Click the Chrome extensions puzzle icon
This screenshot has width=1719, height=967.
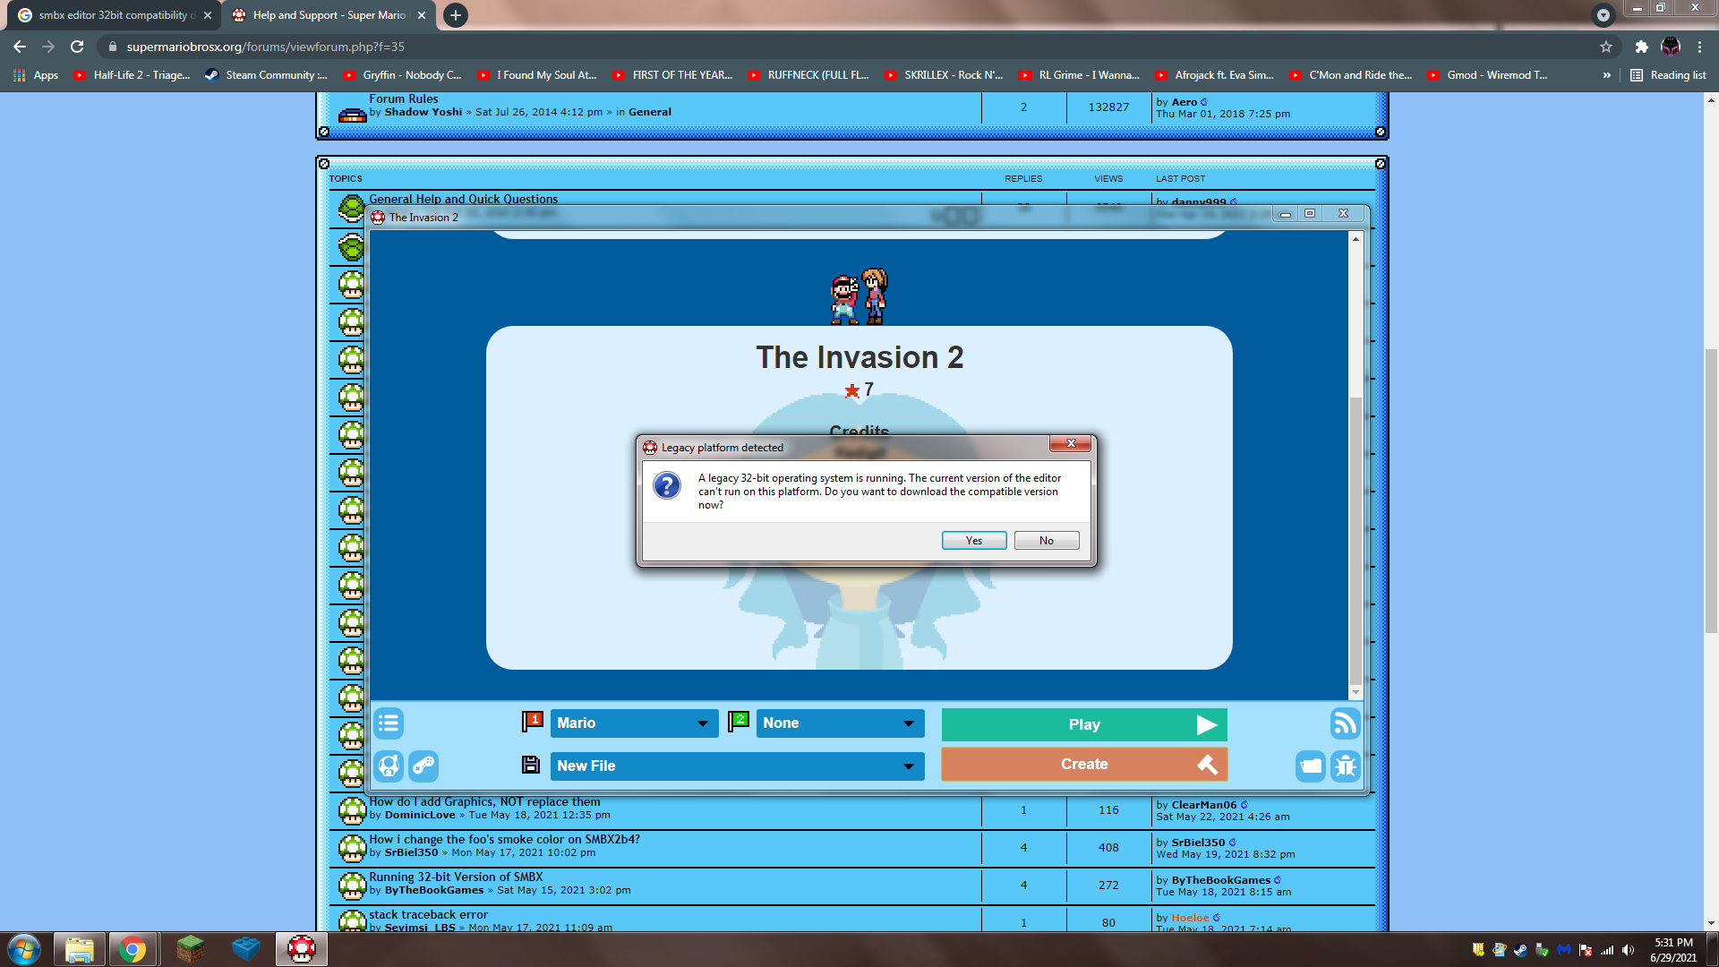coord(1641,47)
